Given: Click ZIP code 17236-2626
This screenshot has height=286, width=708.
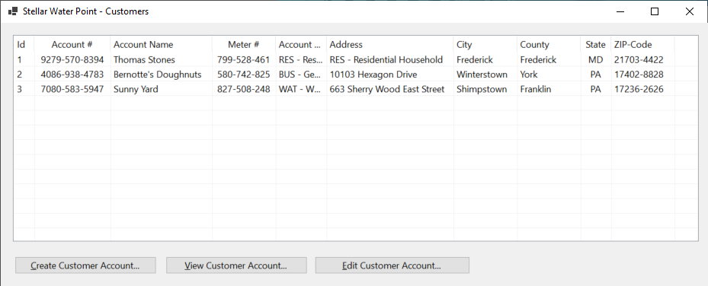Looking at the screenshot, I should [x=639, y=89].
